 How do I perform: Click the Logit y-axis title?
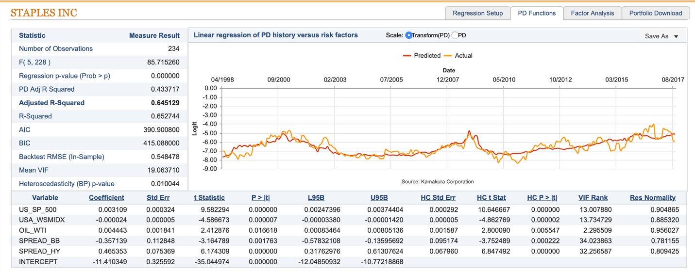[x=195, y=128]
